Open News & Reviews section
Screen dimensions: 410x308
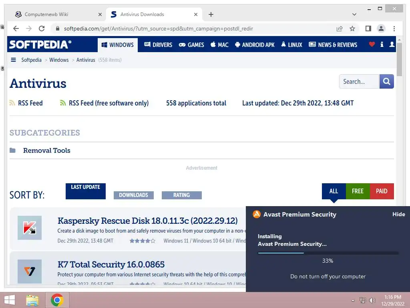coord(333,45)
